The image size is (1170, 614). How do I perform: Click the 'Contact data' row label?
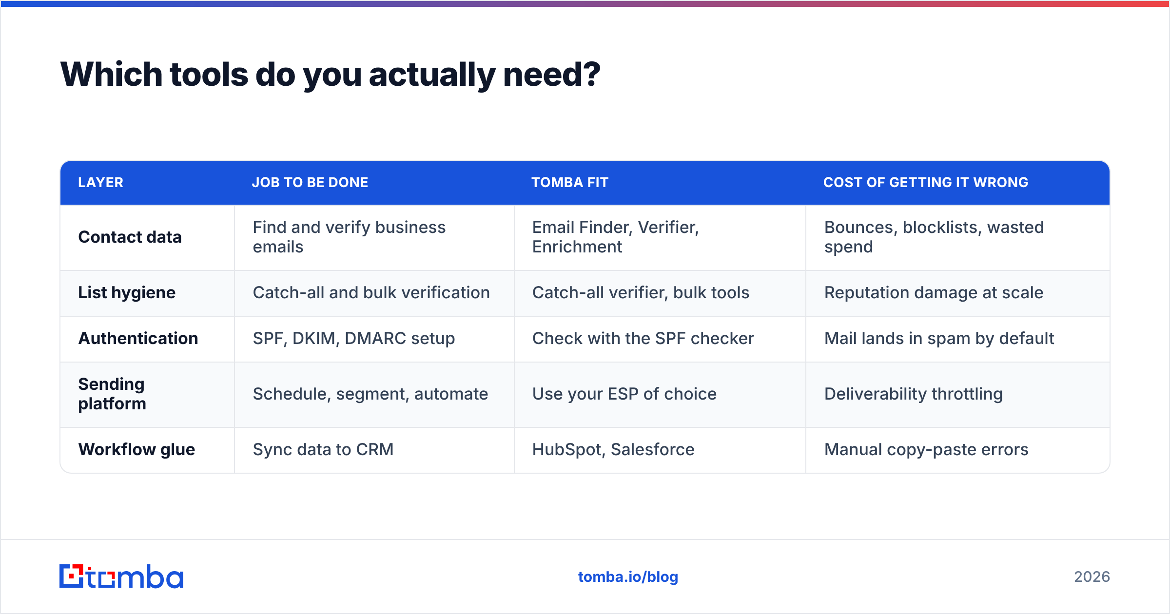coord(130,237)
